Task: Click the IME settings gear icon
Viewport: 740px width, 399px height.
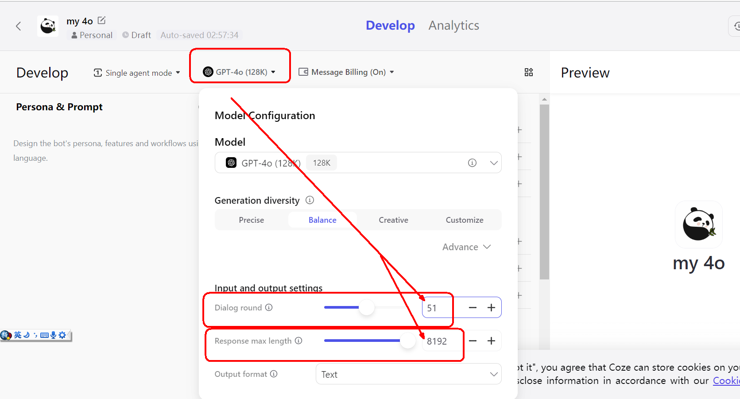Action: pyautogui.click(x=62, y=335)
